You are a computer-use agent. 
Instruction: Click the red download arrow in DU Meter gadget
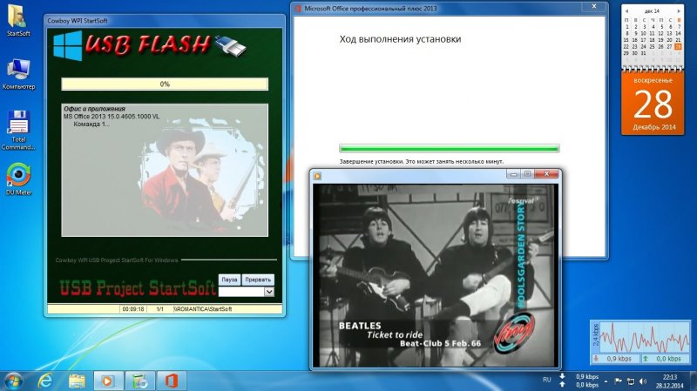(596, 358)
